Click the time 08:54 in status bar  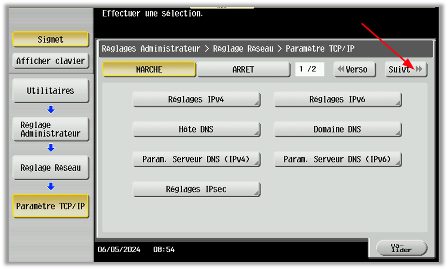(x=164, y=249)
